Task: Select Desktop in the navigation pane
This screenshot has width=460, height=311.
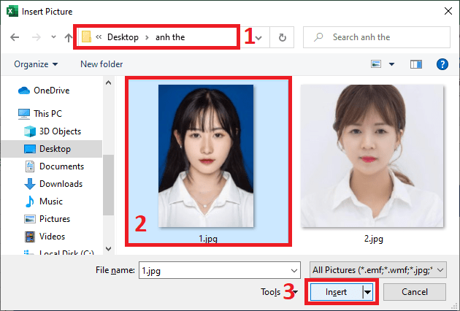Action: [x=55, y=149]
